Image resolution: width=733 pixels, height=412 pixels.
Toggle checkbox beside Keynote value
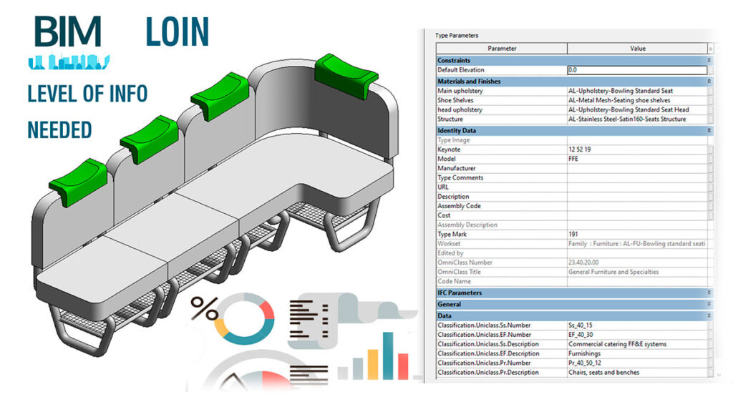tap(710, 150)
